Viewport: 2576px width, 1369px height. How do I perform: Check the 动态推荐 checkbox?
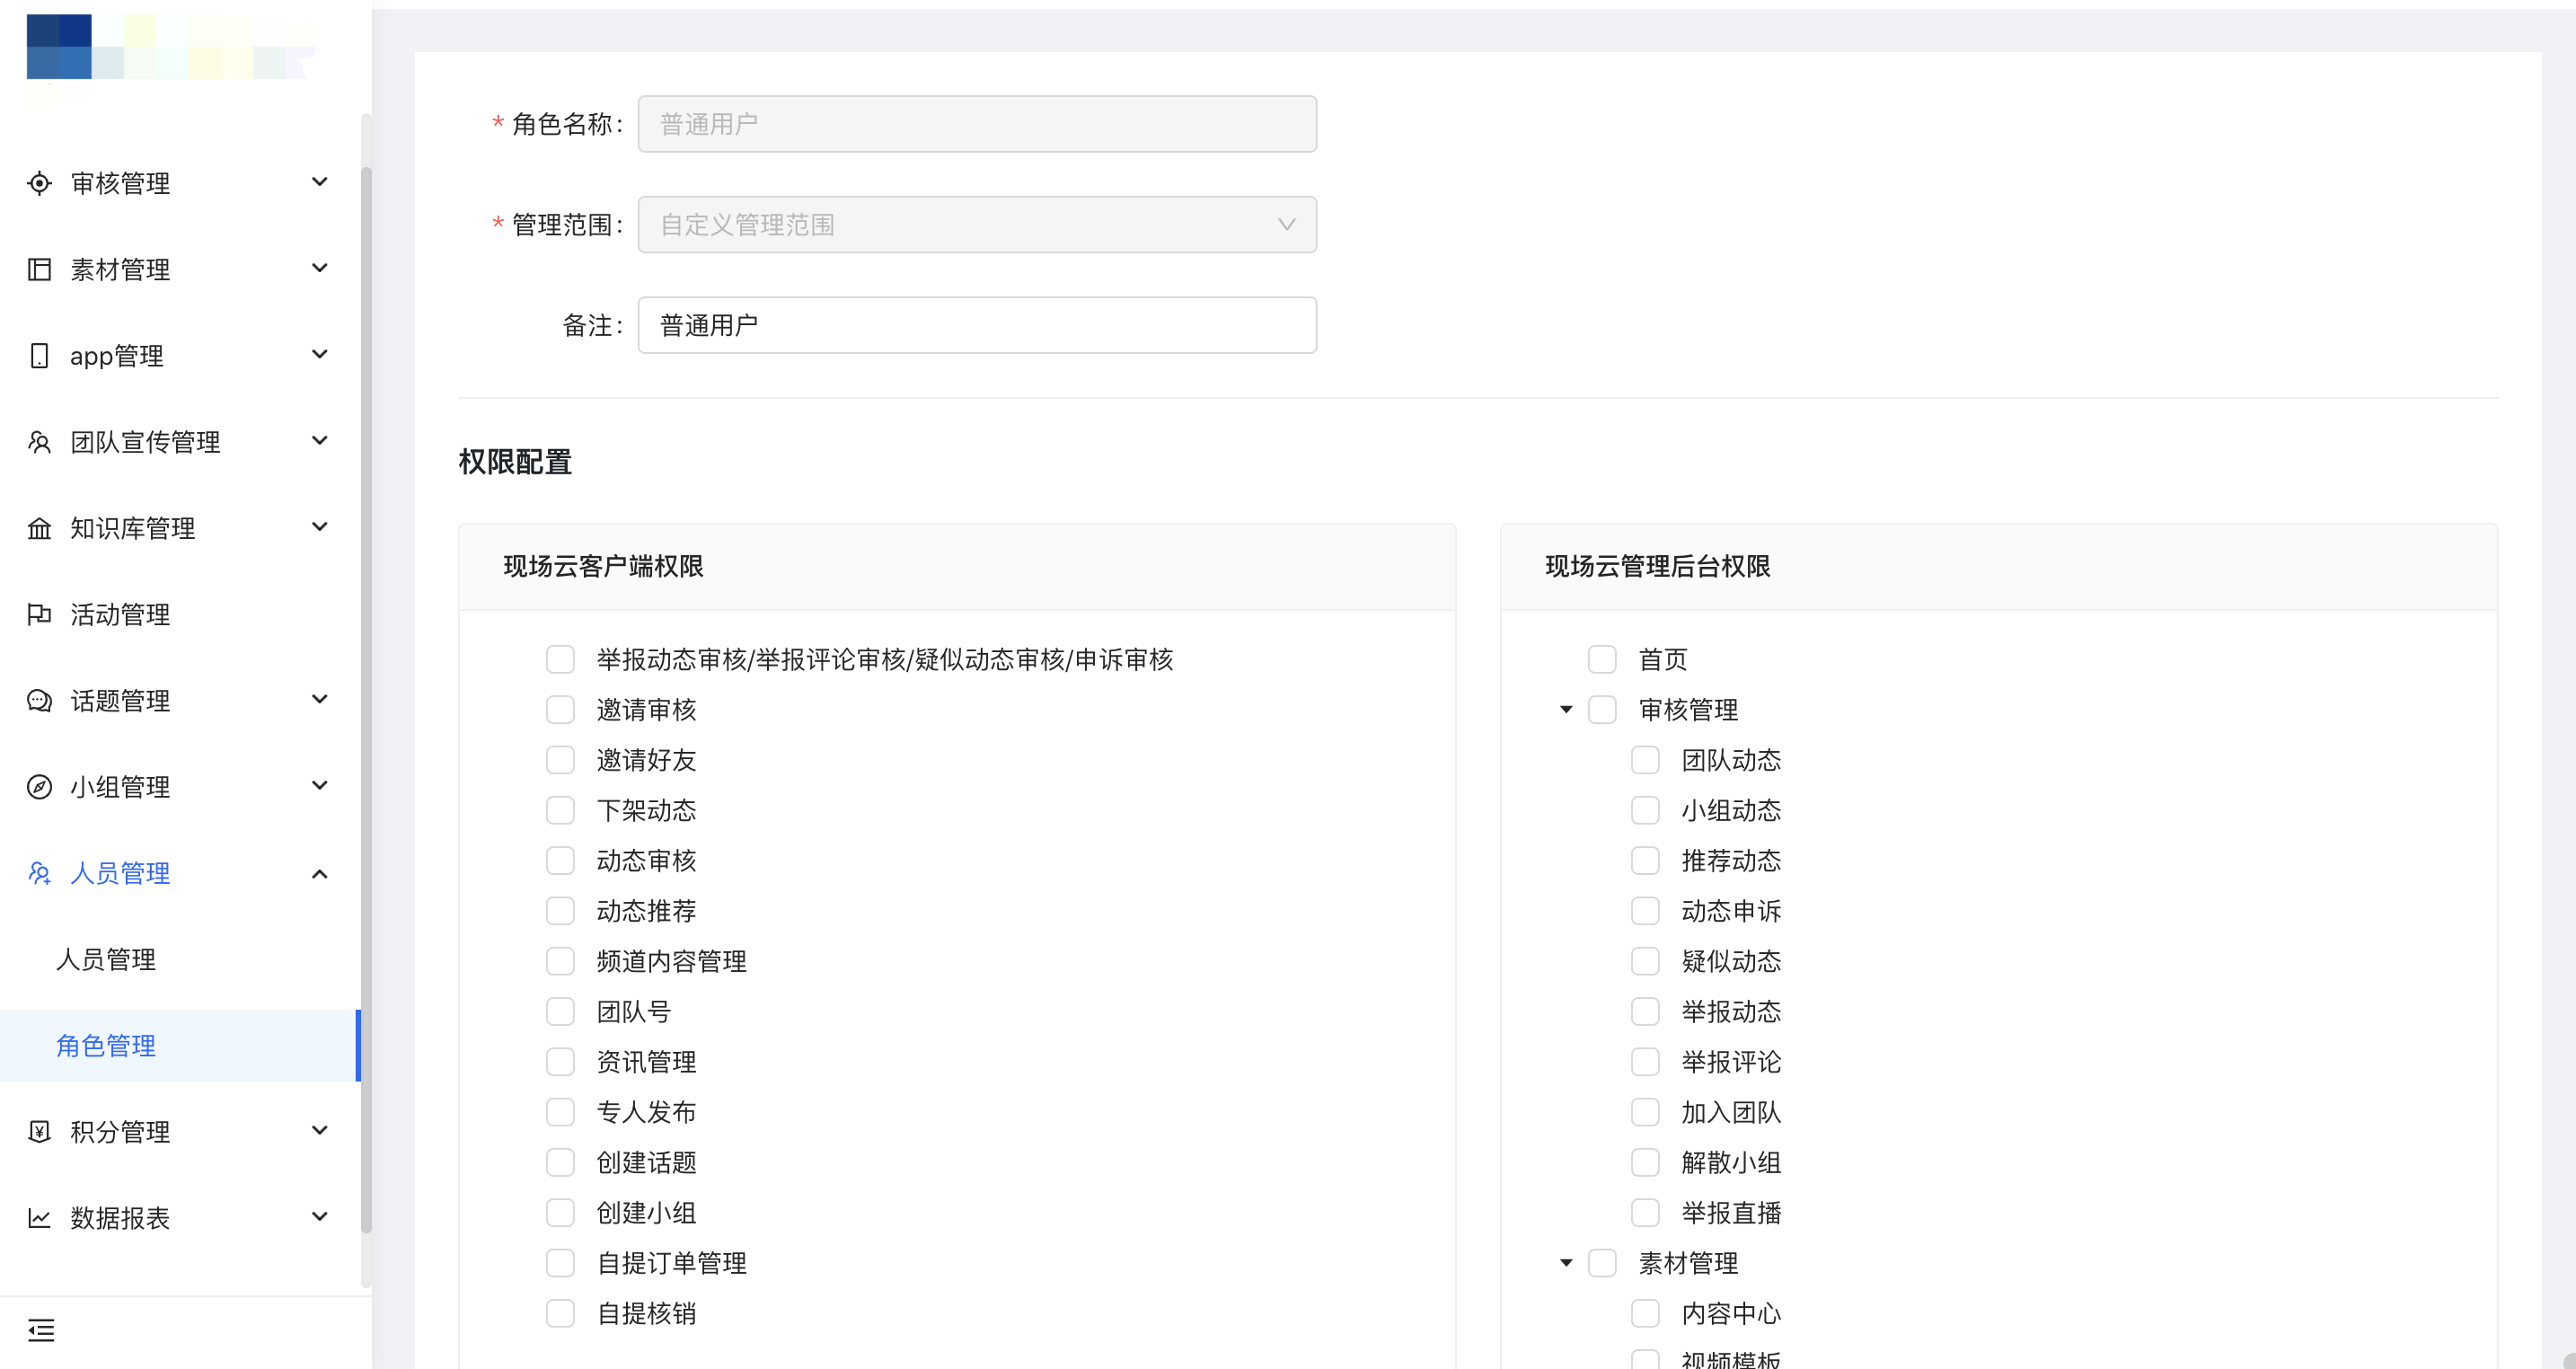[x=560, y=911]
